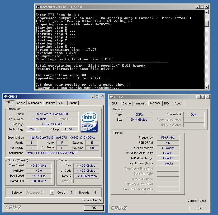
Task: Click the L1 Data cache value field
Action: [86, 166]
